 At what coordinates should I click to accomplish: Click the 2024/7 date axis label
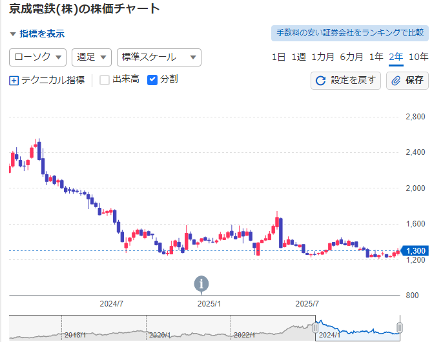pos(111,304)
